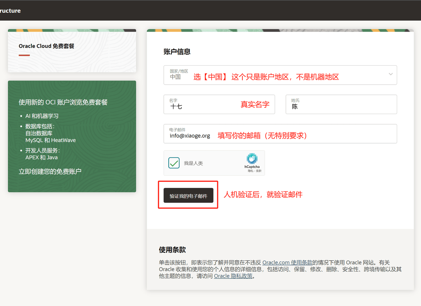Toggle the 我是人类 captcha checkbox
The image size is (421, 306).
[174, 163]
